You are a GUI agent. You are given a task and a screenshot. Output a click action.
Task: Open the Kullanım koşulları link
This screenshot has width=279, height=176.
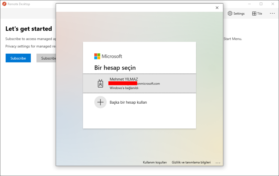point(155,162)
